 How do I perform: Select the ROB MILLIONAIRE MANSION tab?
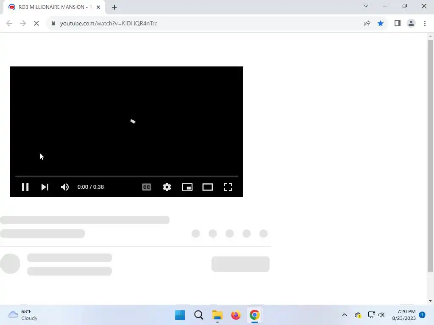[x=55, y=7]
